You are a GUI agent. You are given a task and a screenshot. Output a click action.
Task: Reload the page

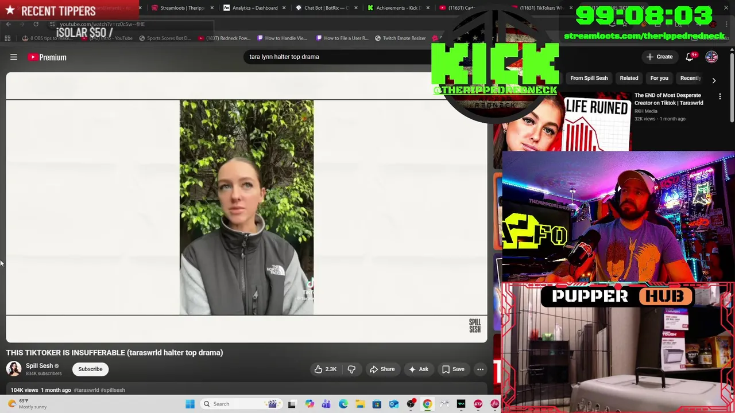[x=36, y=24]
